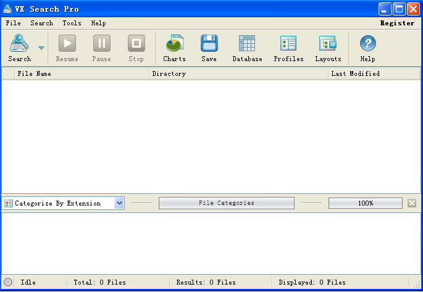
Task: Click the Resume toolbar button
Action: tap(67, 48)
